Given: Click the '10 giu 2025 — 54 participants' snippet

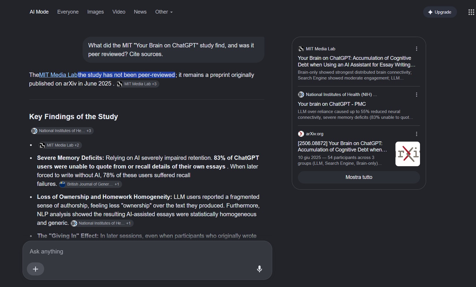Looking at the screenshot, I should click(340, 160).
